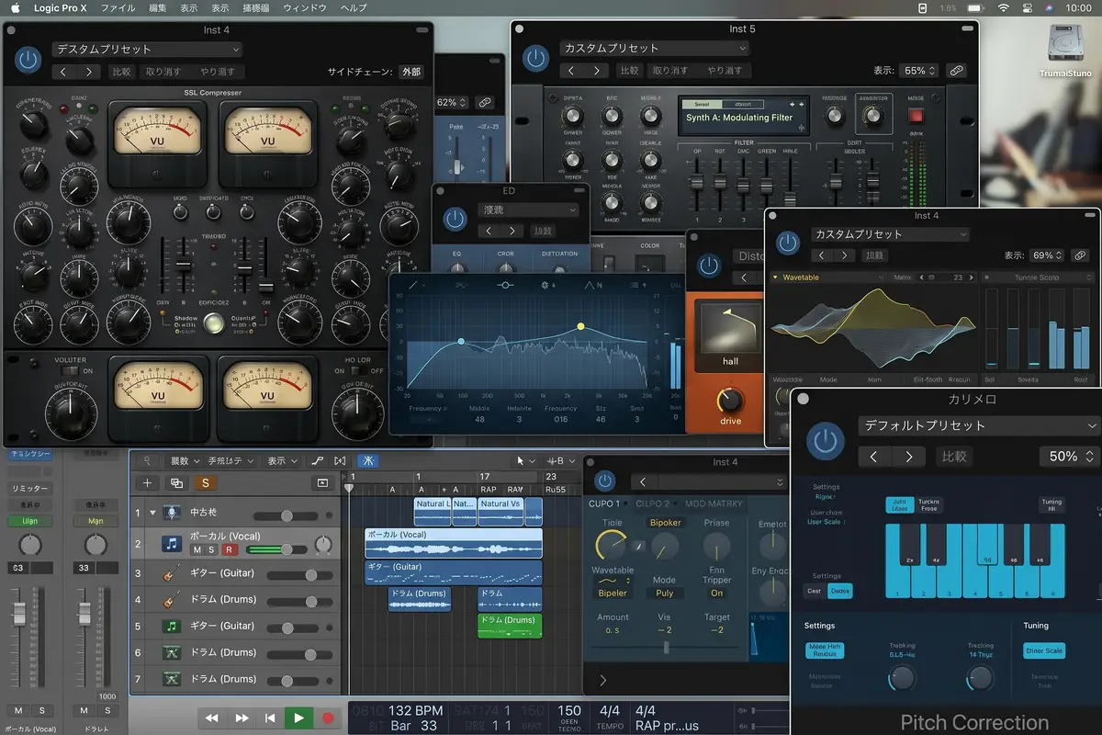Click 取り消す in the Inst 5 window
This screenshot has height=735, width=1102.
(671, 71)
